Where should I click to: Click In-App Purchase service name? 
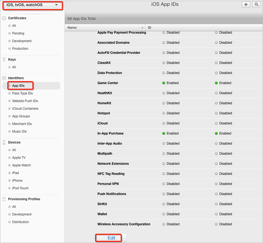click(110, 133)
